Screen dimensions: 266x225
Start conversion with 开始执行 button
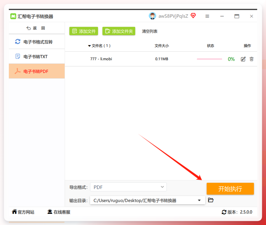click(x=230, y=189)
